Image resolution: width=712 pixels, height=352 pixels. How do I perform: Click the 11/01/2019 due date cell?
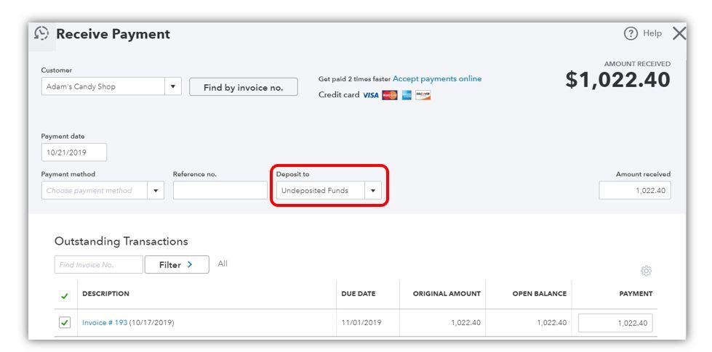pos(361,322)
